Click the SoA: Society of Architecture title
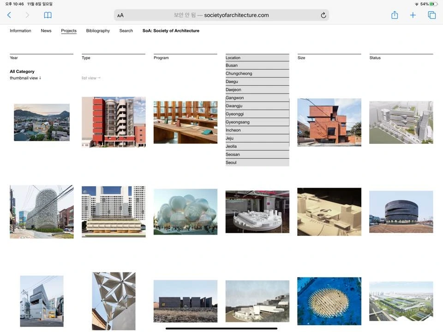The height and width of the screenshot is (332, 443). pyautogui.click(x=171, y=31)
